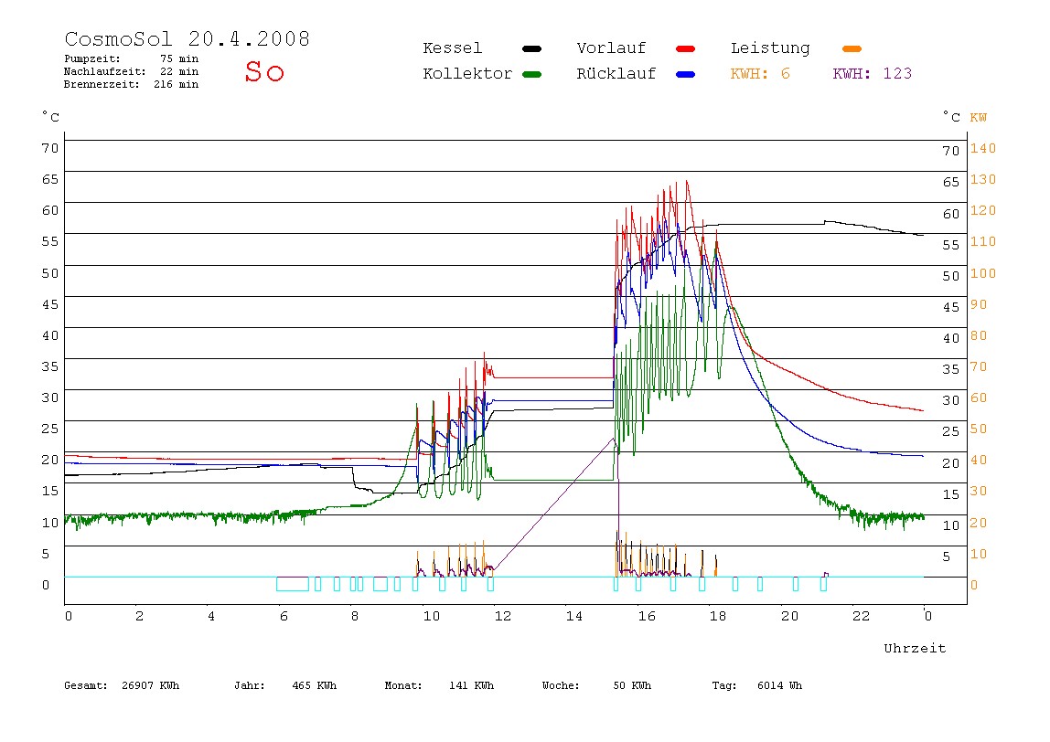
Task: Click the "Rücklauf" legend label
Action: [616, 74]
